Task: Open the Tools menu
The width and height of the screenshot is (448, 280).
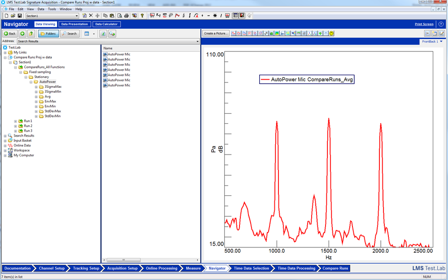Action: tap(52, 9)
